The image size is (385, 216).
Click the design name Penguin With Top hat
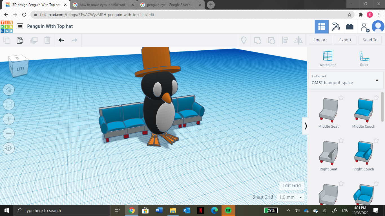point(50,26)
